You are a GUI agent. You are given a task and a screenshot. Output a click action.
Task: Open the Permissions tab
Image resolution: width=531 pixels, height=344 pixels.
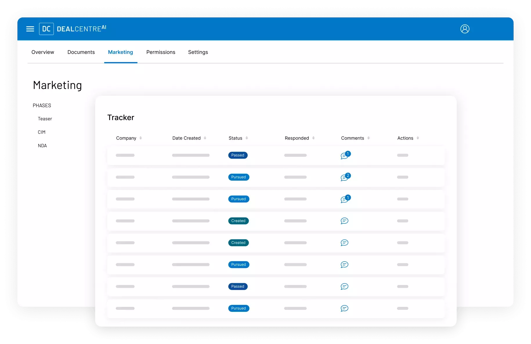161,52
